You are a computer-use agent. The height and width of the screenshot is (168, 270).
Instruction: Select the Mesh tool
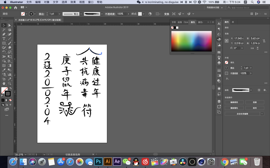point(4,66)
